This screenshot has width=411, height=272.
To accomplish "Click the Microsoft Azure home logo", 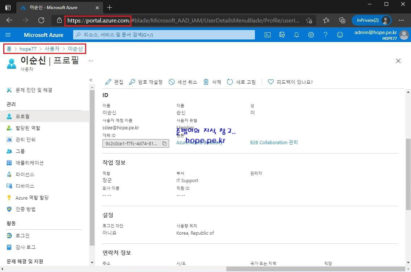I will pyautogui.click(x=43, y=35).
